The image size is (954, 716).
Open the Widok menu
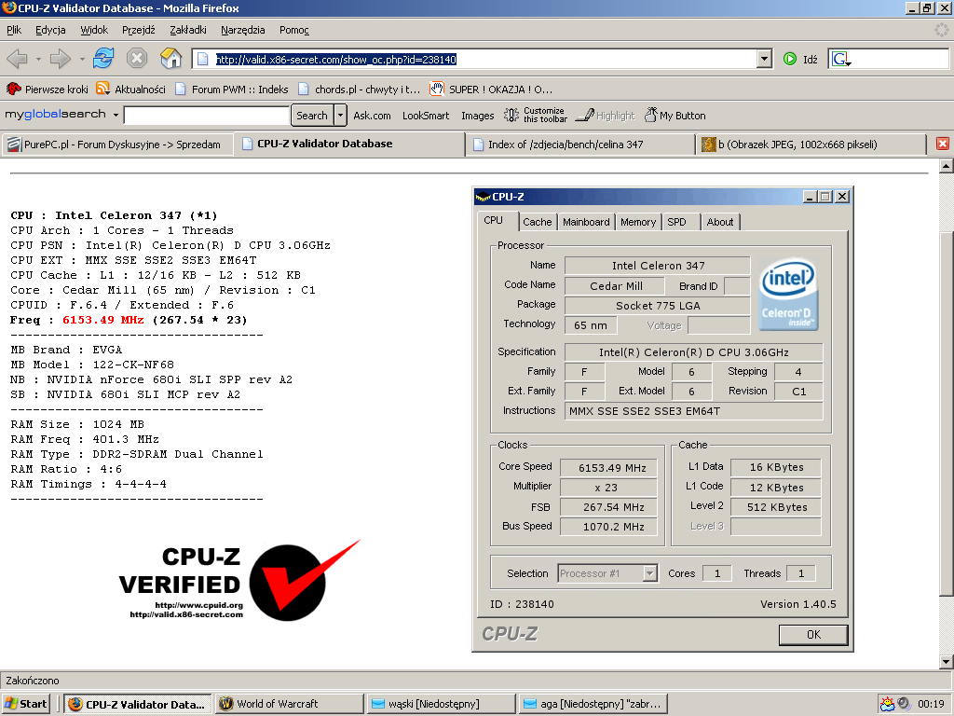(94, 30)
